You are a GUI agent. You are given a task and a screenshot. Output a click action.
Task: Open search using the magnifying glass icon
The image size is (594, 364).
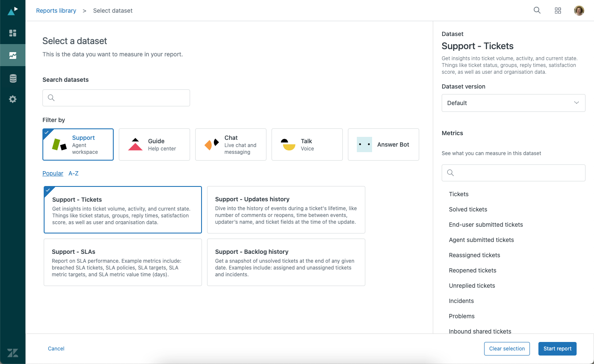(x=537, y=10)
